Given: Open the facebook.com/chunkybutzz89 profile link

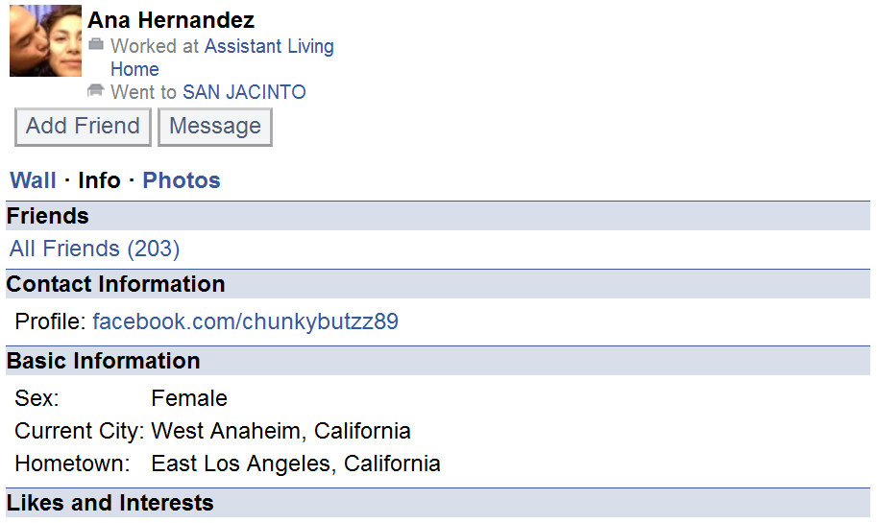Looking at the screenshot, I should (x=245, y=321).
